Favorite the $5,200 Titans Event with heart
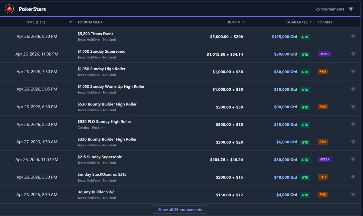 [x=353, y=36]
